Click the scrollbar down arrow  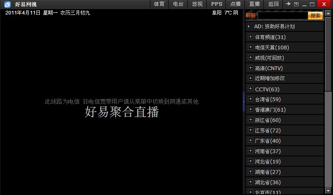[x=328, y=190]
